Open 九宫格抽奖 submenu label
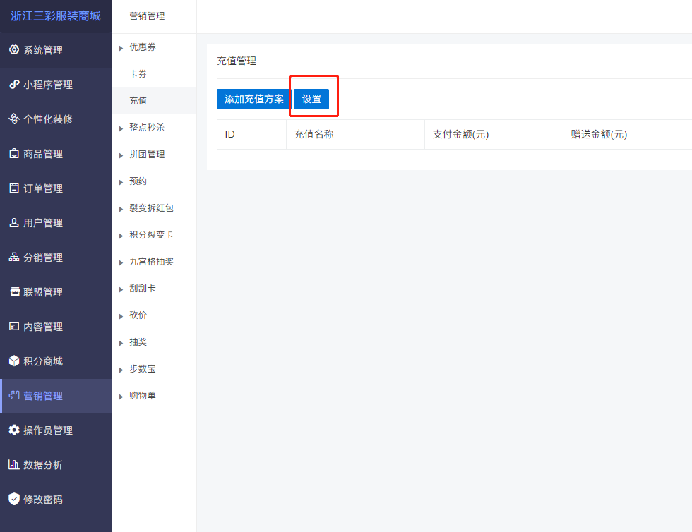Image resolution: width=692 pixels, height=532 pixels. pos(151,262)
